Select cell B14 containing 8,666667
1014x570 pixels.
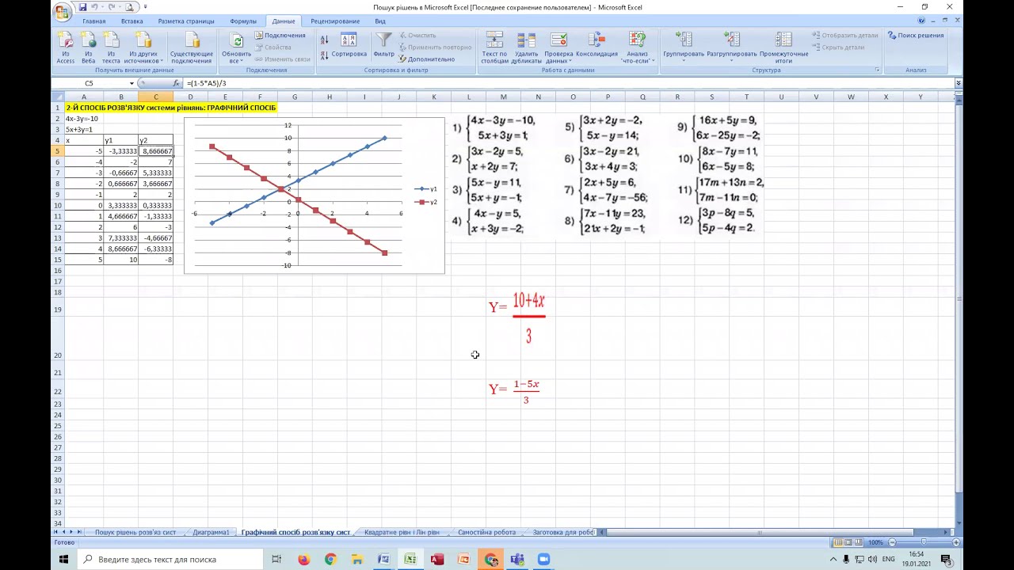coord(121,249)
